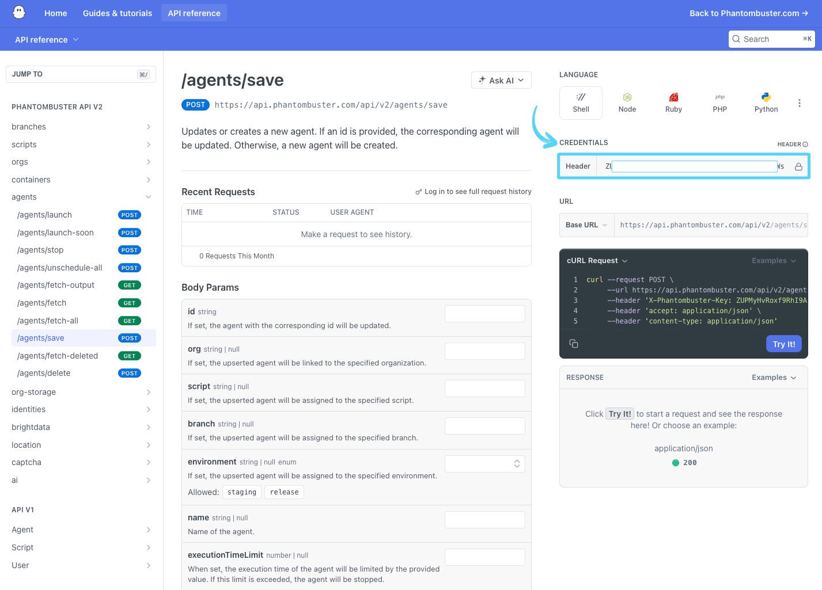Click the id body param field
The width and height of the screenshot is (822, 590).
pos(484,314)
